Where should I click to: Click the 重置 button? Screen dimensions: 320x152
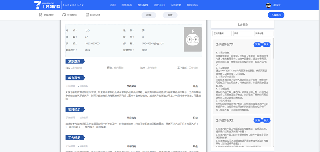(x=170, y=15)
